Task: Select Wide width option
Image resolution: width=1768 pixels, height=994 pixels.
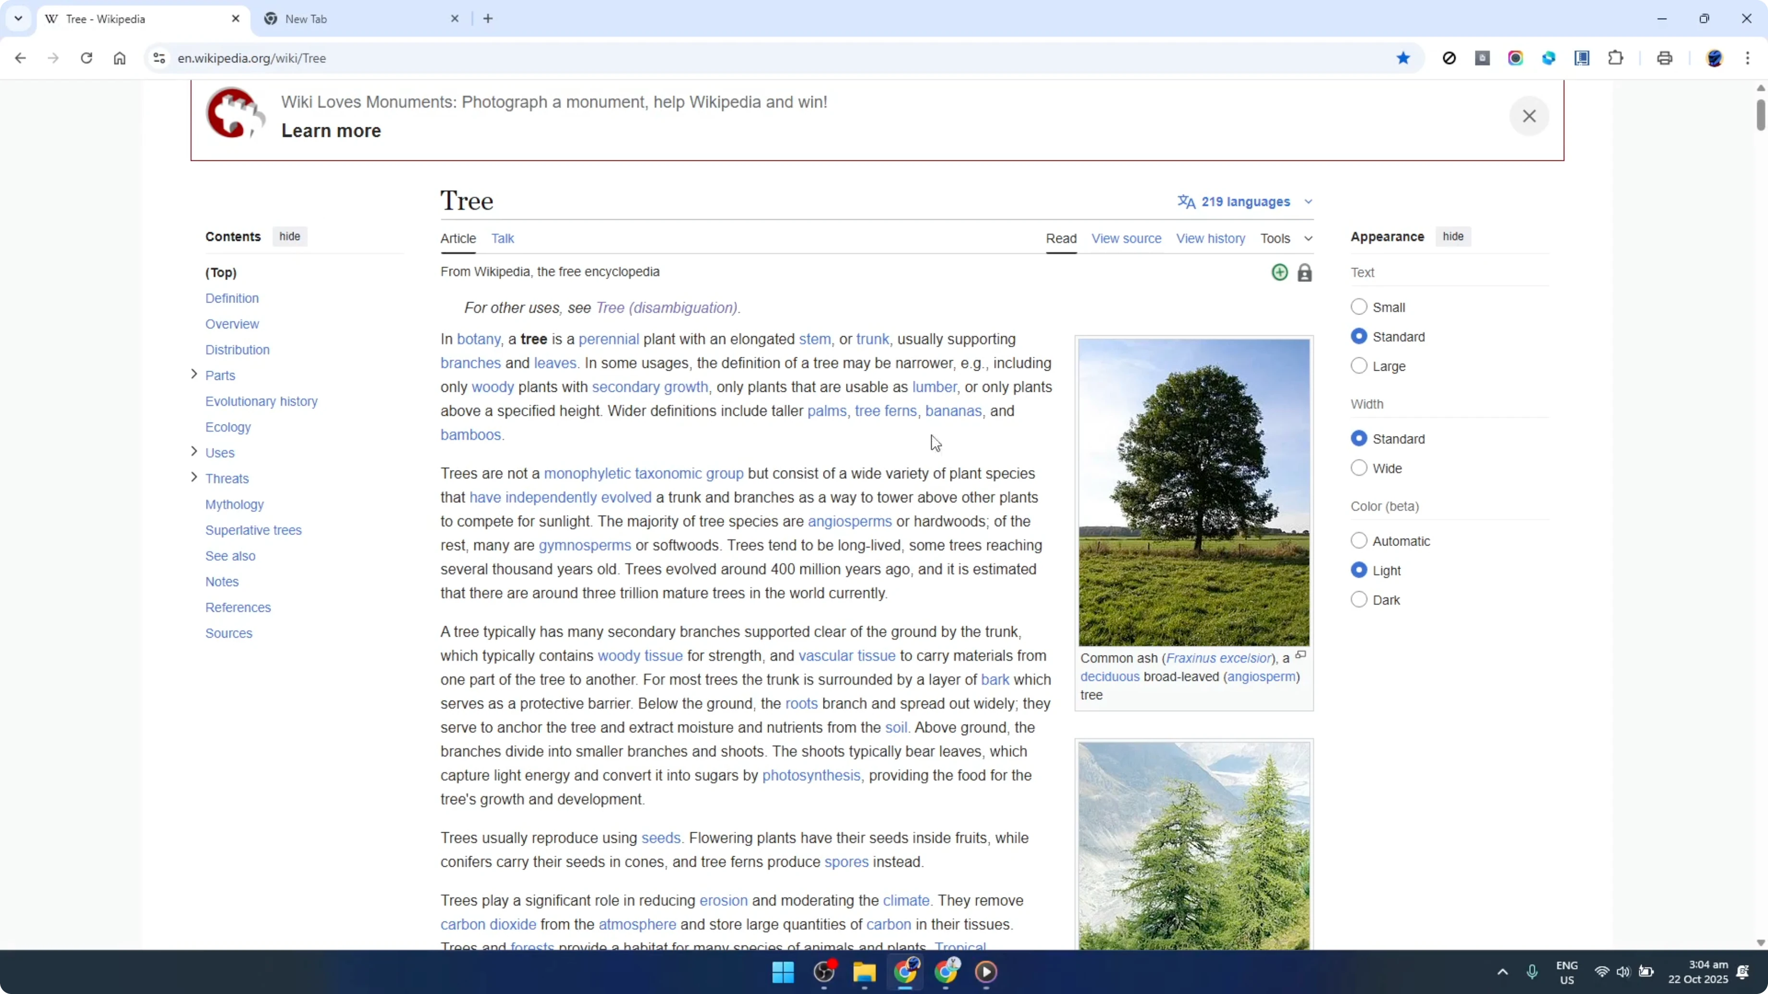Action: tap(1359, 468)
